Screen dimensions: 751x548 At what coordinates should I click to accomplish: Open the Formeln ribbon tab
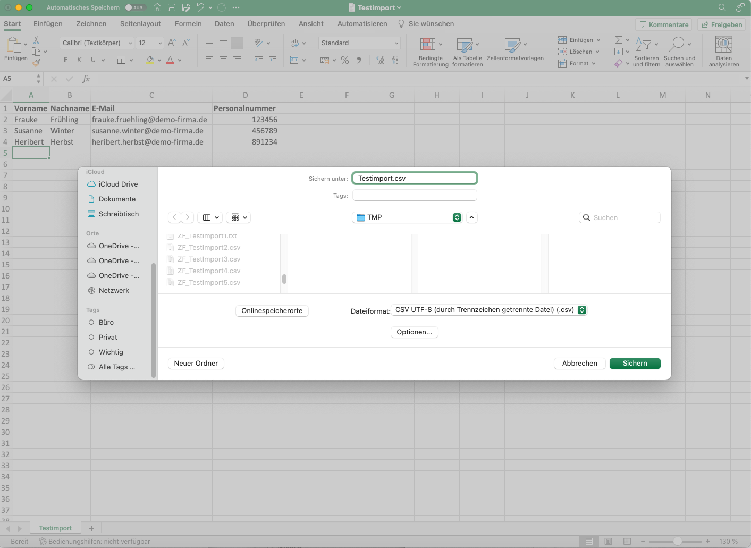click(x=188, y=24)
